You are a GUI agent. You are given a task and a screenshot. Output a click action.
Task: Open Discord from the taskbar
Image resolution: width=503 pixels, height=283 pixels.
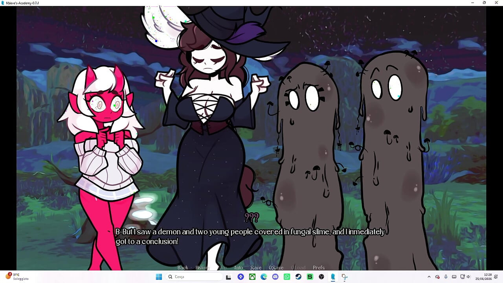click(275, 277)
